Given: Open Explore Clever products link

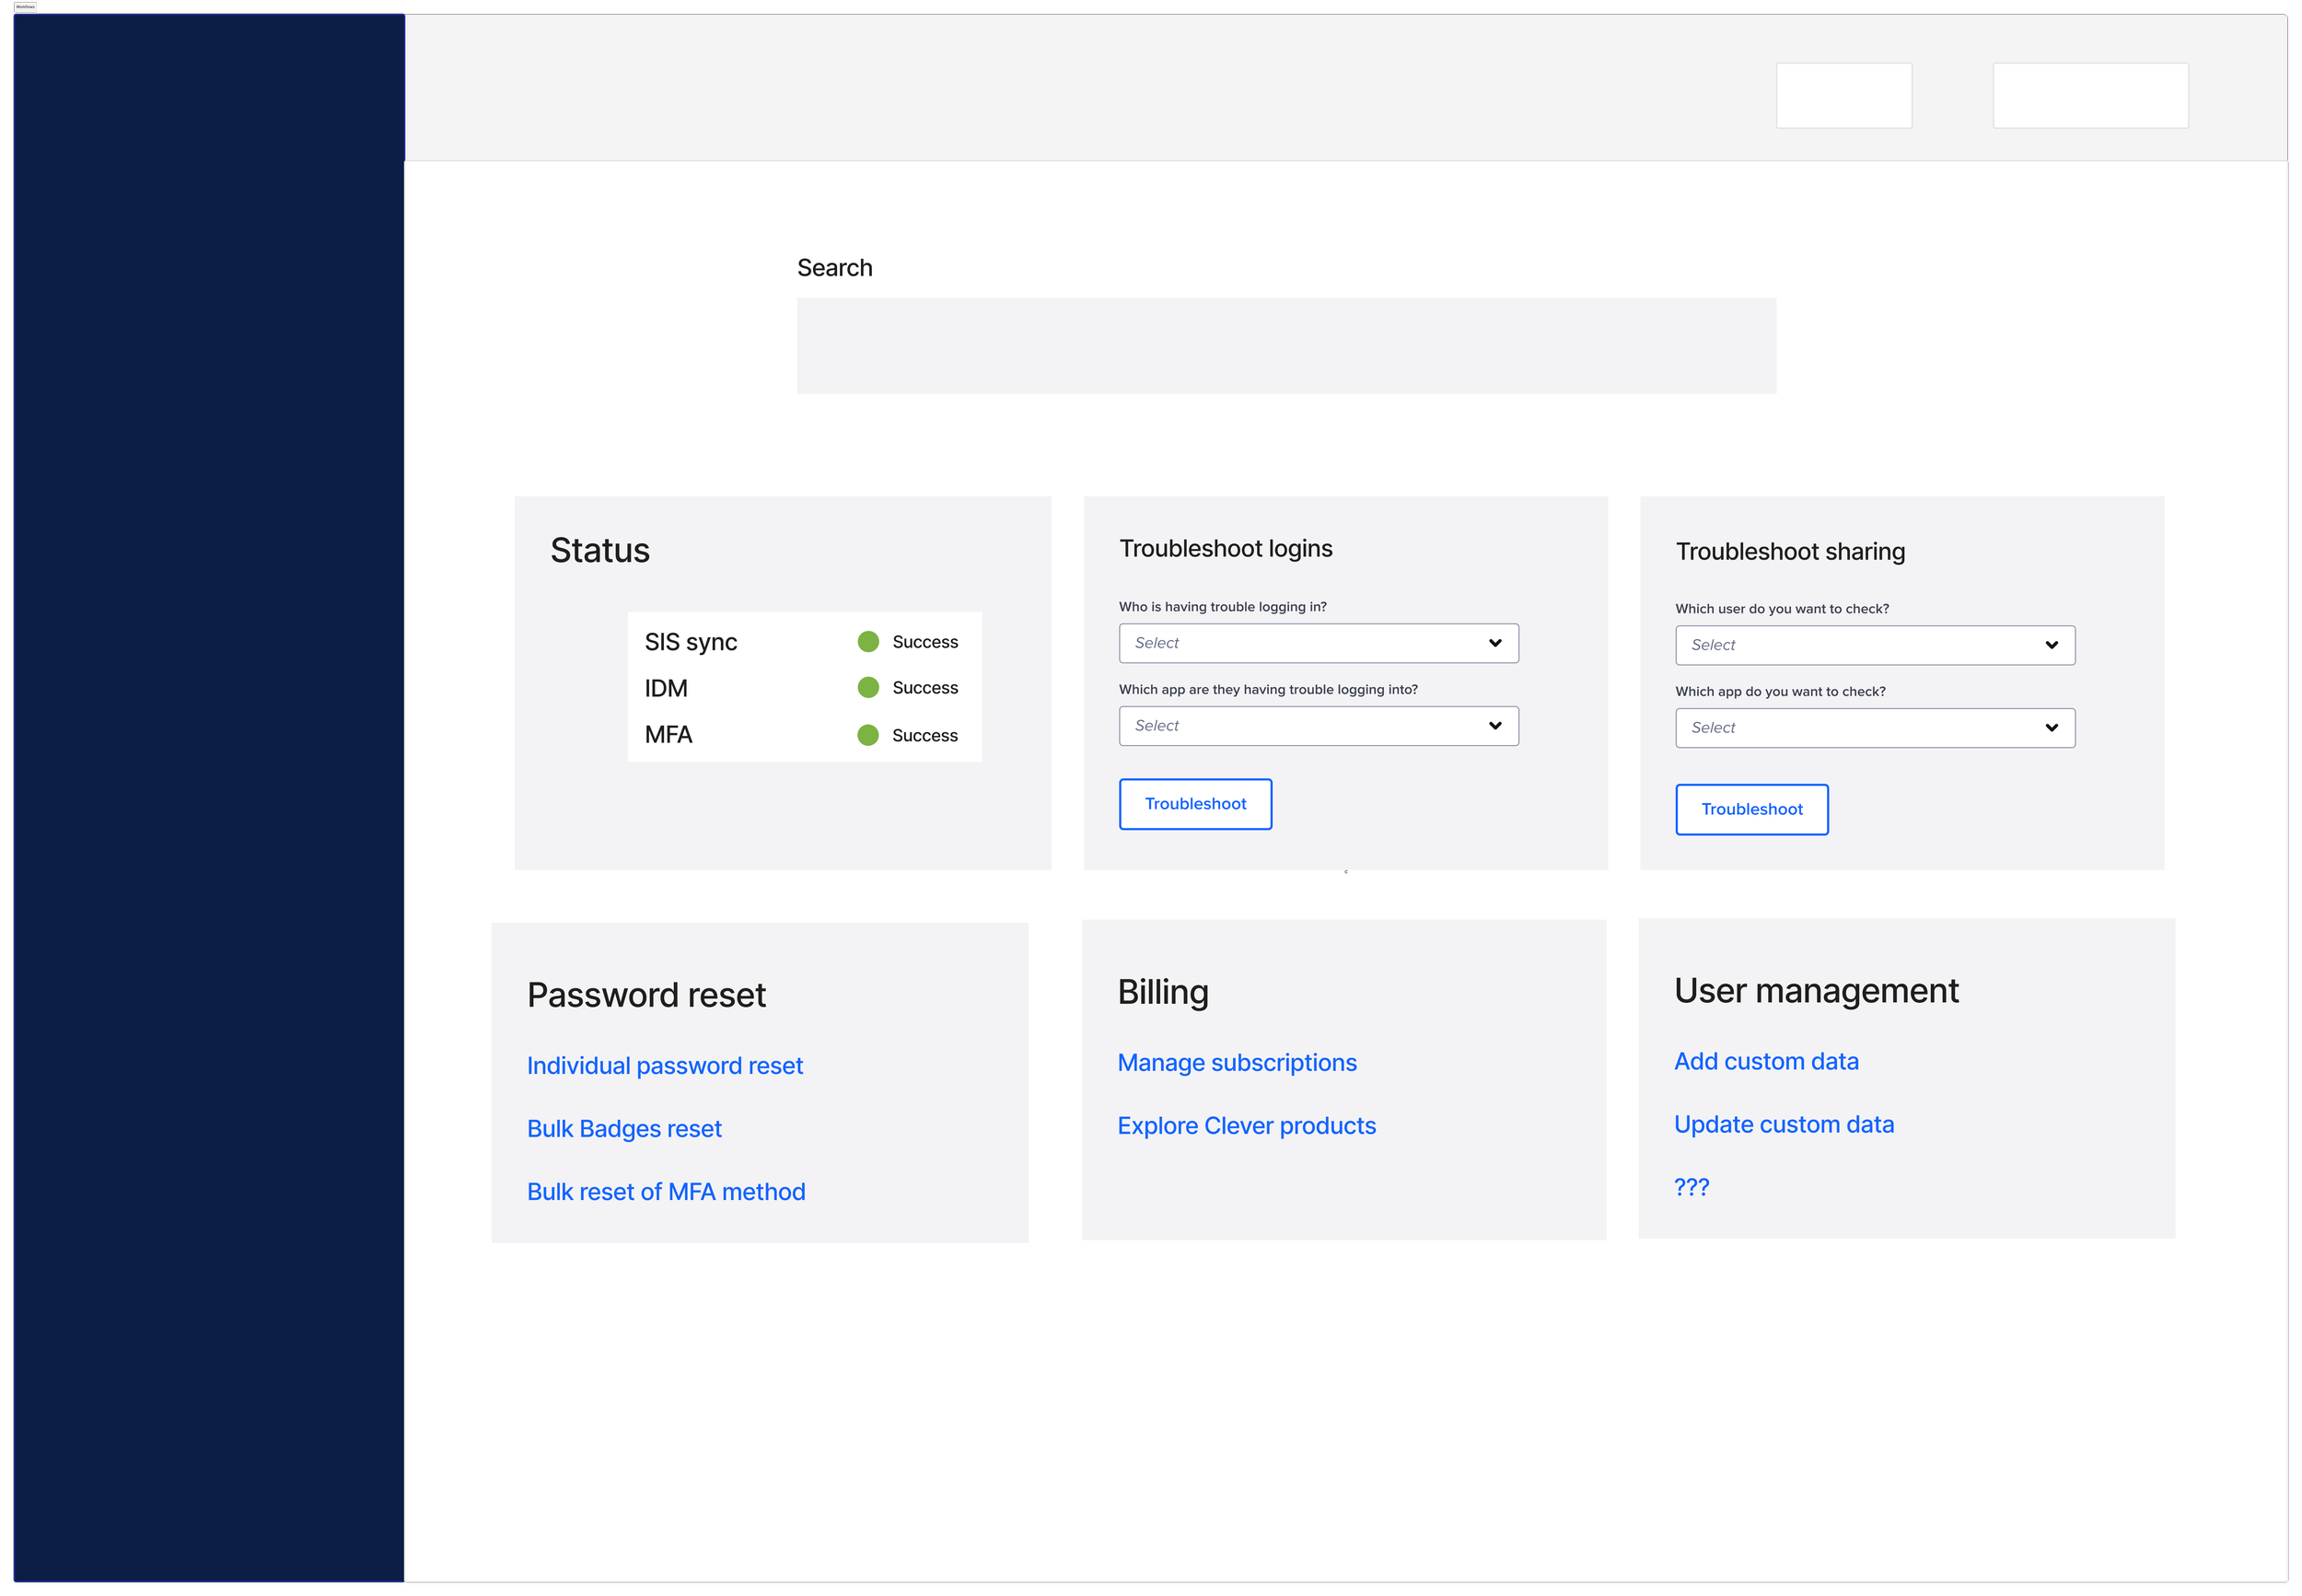Looking at the screenshot, I should [x=1246, y=1126].
